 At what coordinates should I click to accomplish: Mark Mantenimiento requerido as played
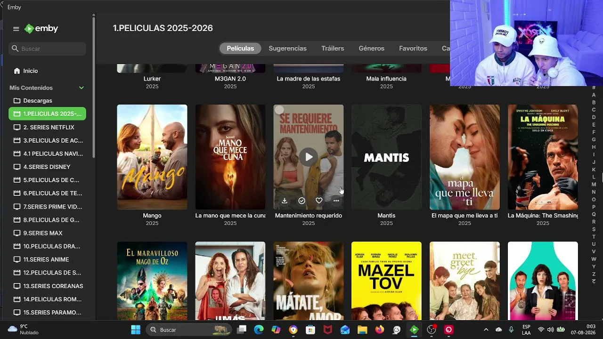pyautogui.click(x=301, y=201)
